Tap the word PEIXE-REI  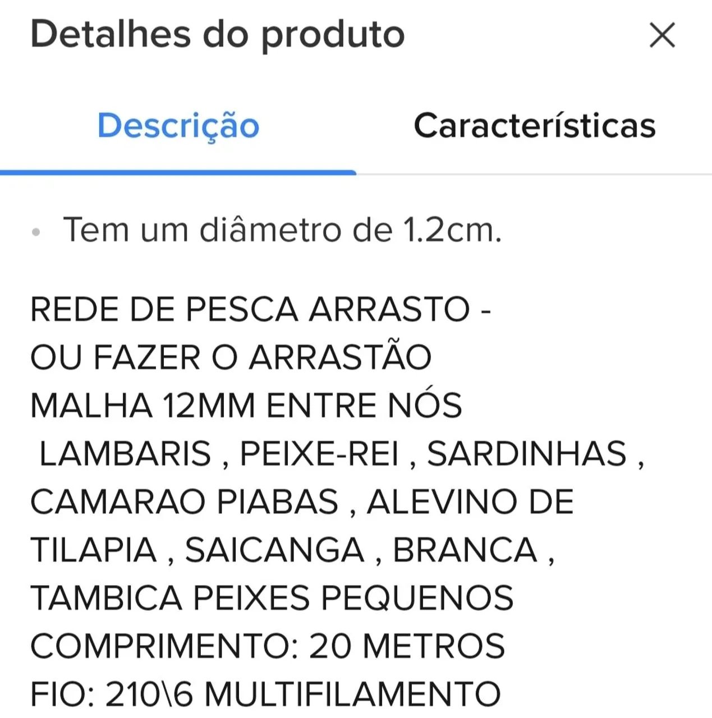coord(319,453)
